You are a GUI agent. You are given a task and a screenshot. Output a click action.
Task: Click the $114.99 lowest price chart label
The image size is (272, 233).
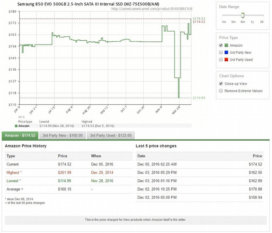click(199, 98)
